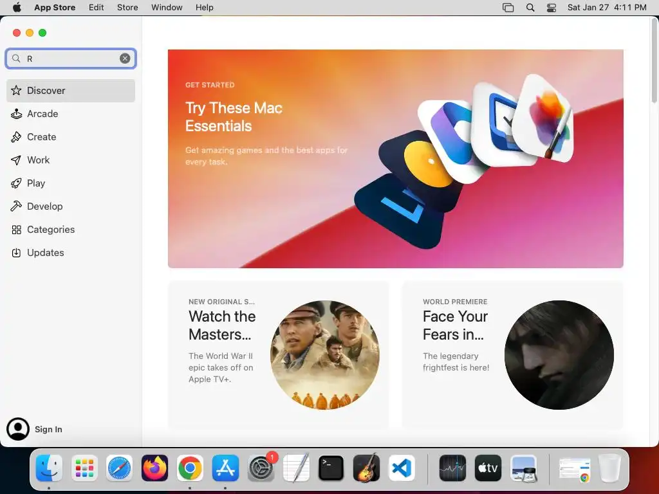
Task: Click the Categories grid icon
Action: click(16, 230)
